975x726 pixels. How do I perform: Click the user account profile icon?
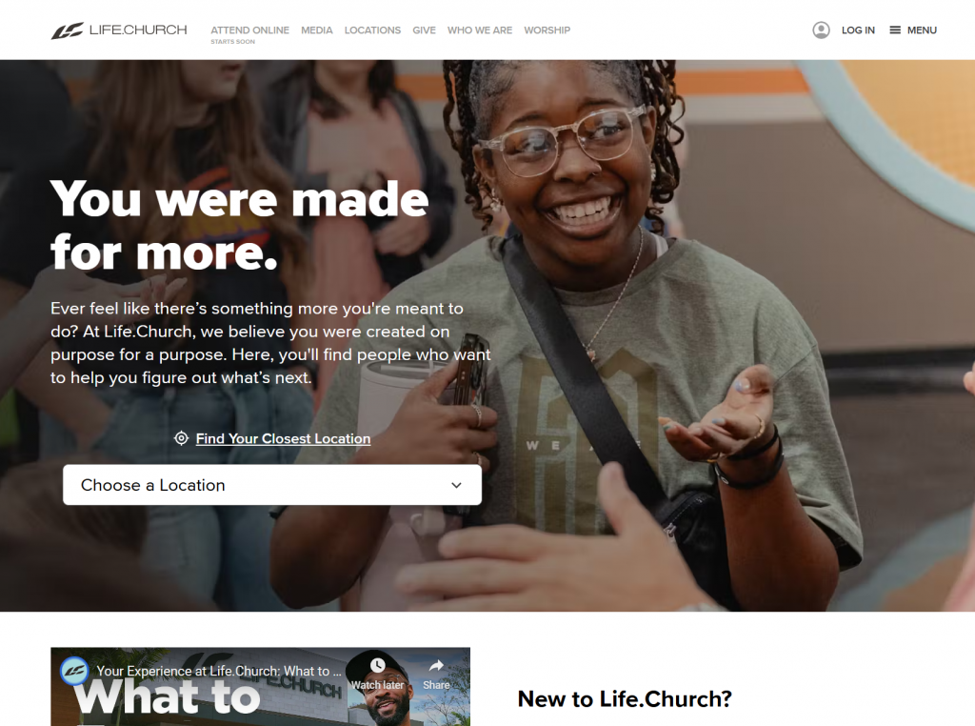(821, 30)
